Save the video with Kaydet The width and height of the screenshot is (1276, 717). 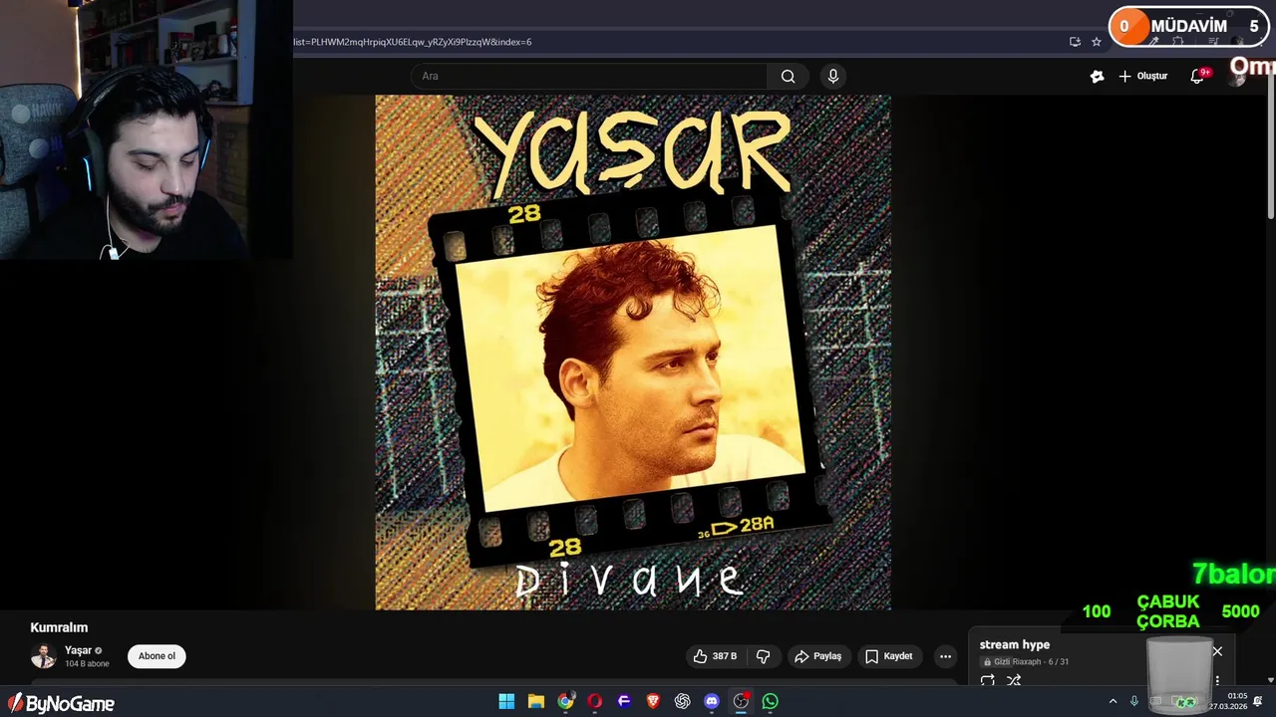coord(889,656)
